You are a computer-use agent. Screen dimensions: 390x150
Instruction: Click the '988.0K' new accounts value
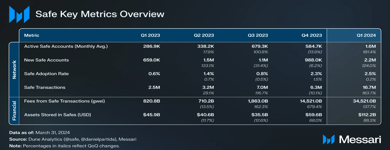313,60
